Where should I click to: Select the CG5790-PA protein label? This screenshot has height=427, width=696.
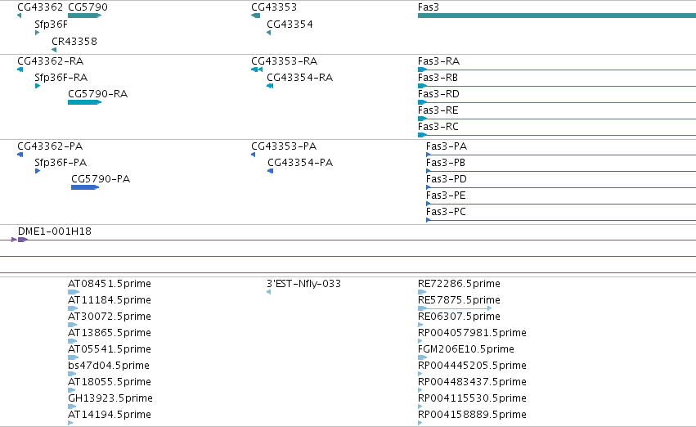click(101, 179)
